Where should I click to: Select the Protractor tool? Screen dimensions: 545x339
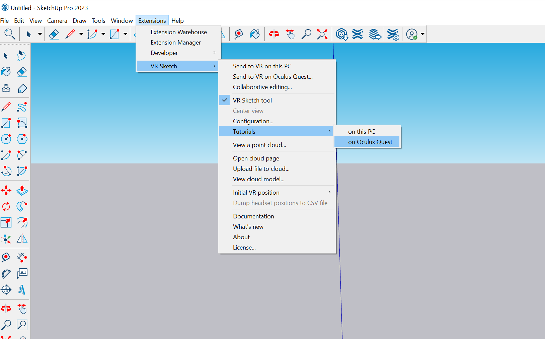(x=6, y=274)
